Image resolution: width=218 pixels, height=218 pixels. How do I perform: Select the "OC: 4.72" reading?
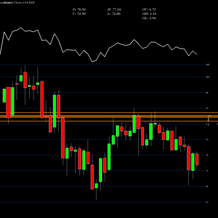tap(149, 10)
